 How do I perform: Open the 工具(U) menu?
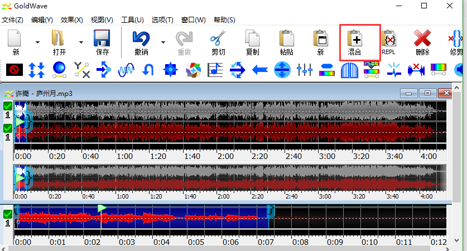(x=132, y=20)
